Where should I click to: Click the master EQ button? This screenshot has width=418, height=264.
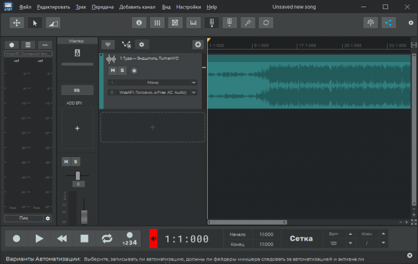[x=77, y=90]
